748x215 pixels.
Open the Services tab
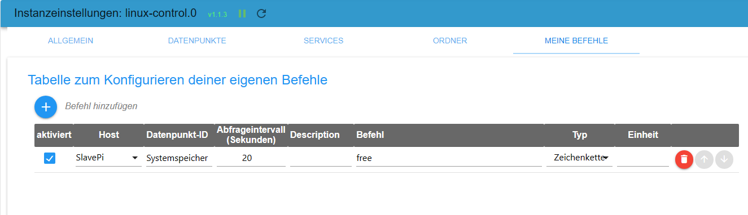click(x=323, y=41)
